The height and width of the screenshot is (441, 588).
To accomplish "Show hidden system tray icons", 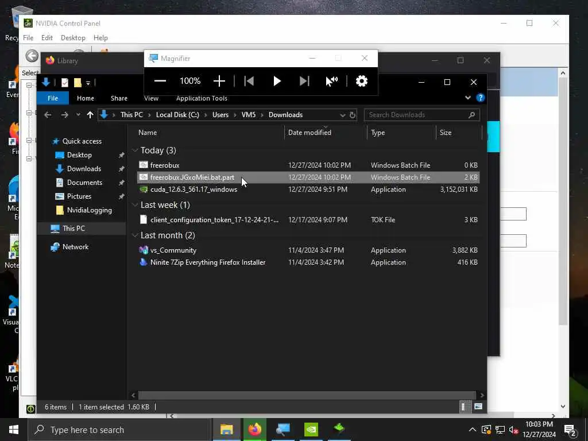I will pos(472,430).
